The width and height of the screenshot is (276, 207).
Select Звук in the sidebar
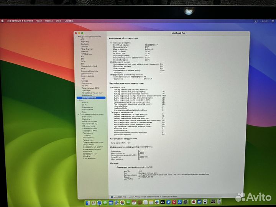84,78
